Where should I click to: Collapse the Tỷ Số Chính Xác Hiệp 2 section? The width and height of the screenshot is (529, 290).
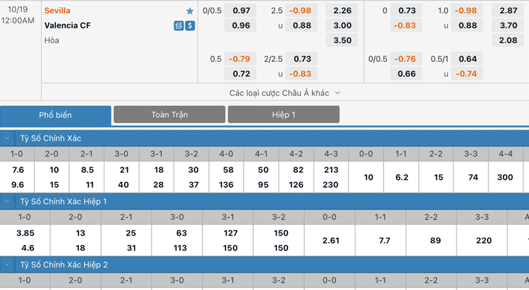coord(7,265)
